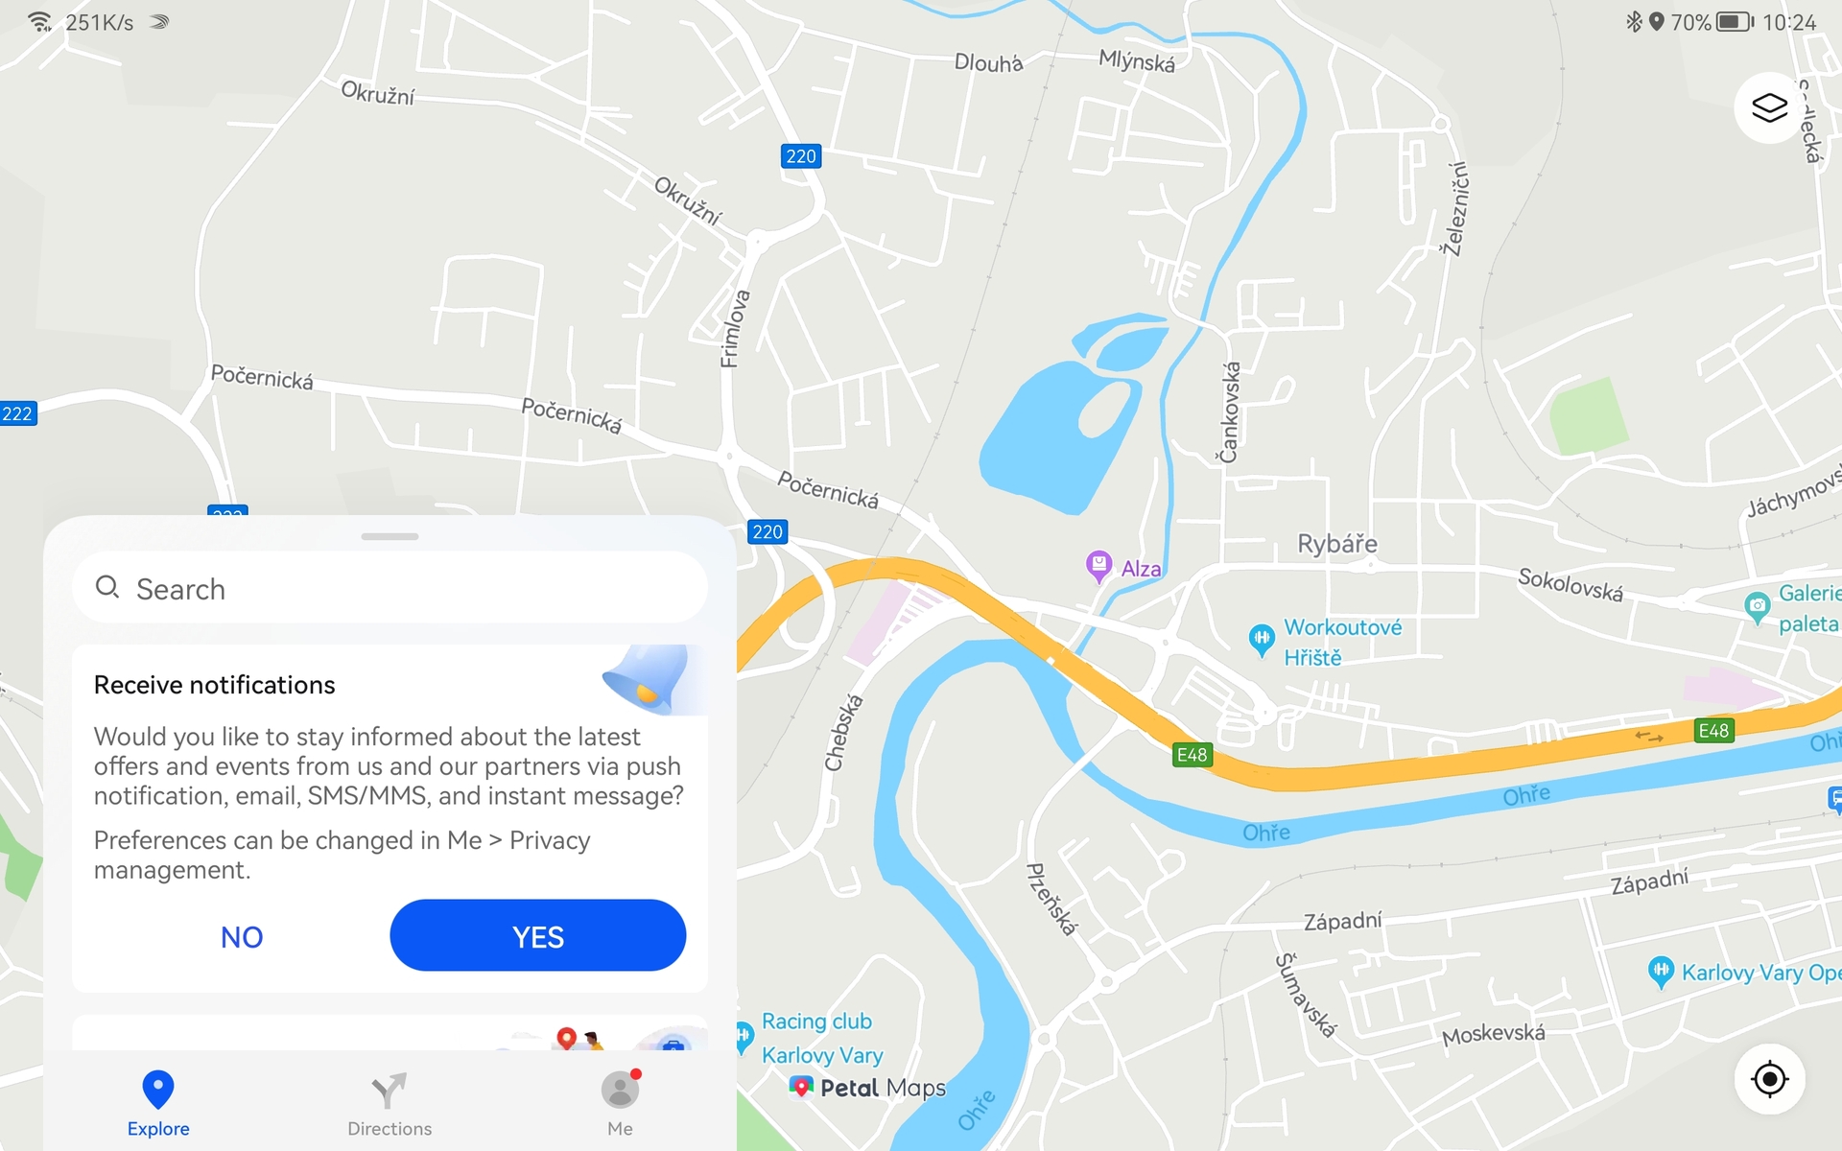1842x1151 pixels.
Task: Click the magnifier icon in the search bar
Action: pyautogui.click(x=107, y=587)
